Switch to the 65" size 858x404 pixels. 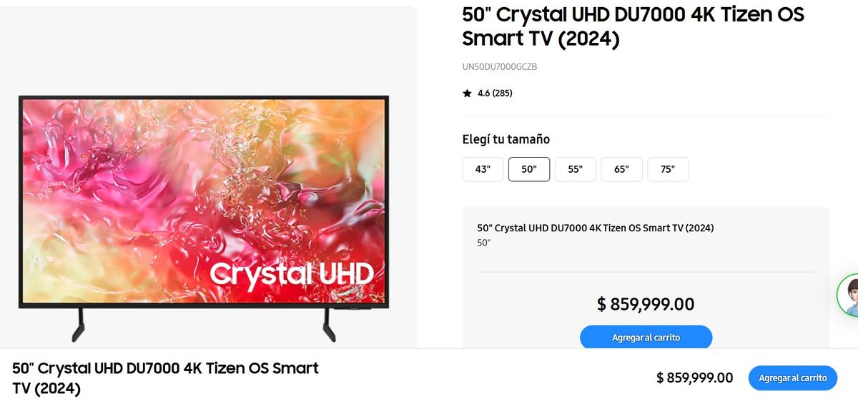pos(621,169)
